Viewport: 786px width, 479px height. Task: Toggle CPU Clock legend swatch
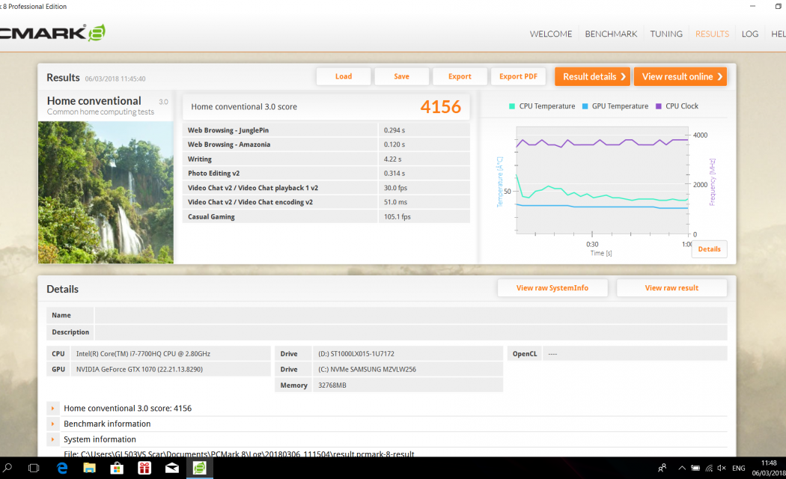659,106
